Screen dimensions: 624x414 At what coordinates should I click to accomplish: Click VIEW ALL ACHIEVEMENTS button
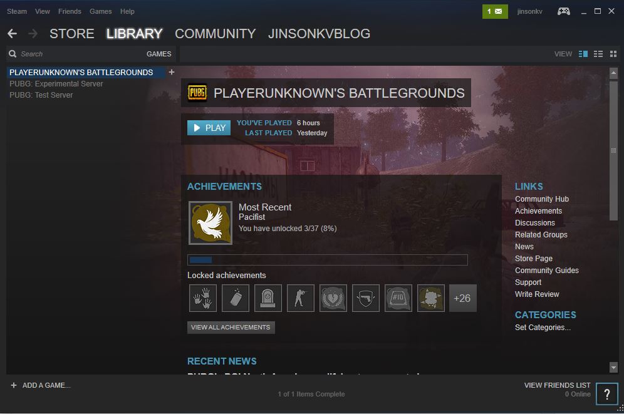[x=231, y=328]
